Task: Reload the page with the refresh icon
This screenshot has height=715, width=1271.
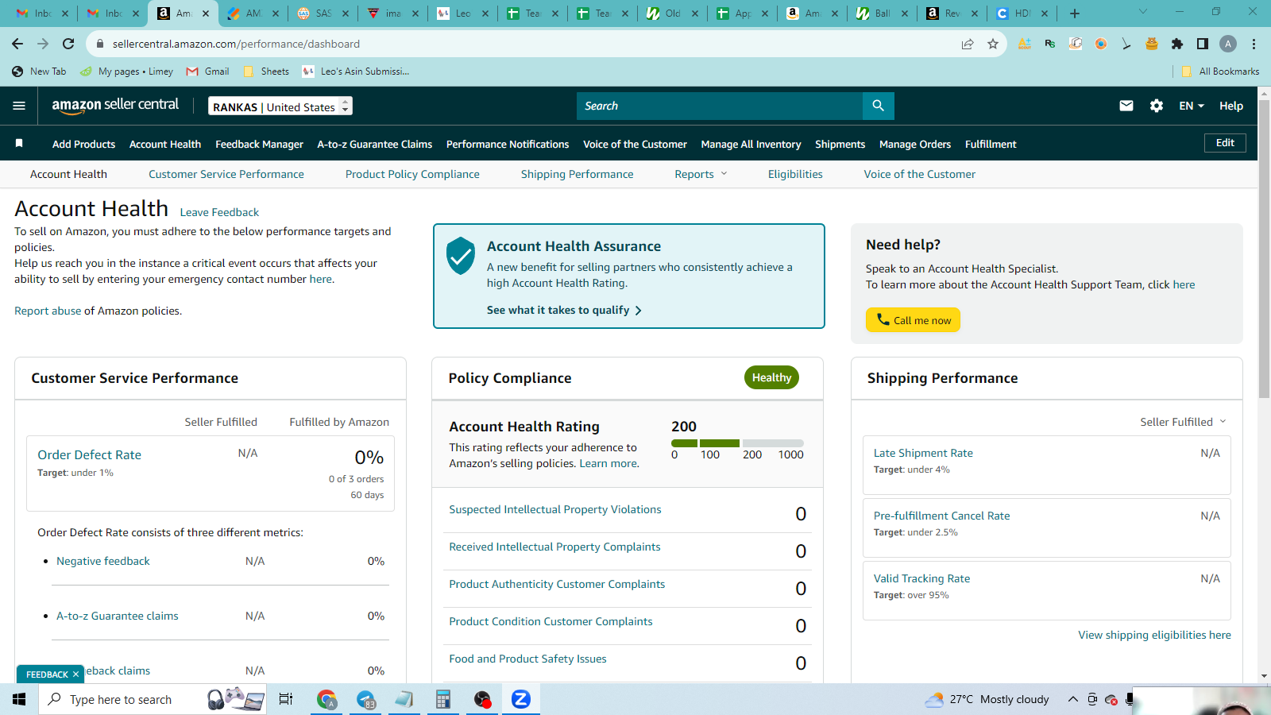Action: (x=68, y=44)
